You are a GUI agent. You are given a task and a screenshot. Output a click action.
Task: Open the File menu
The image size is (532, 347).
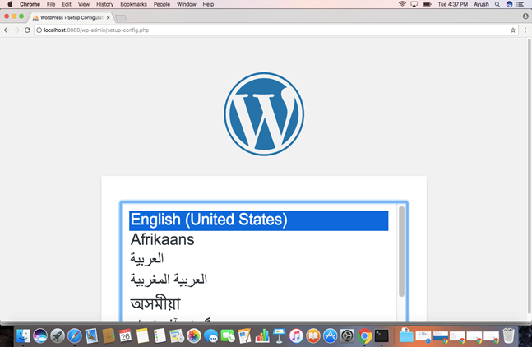pos(51,4)
